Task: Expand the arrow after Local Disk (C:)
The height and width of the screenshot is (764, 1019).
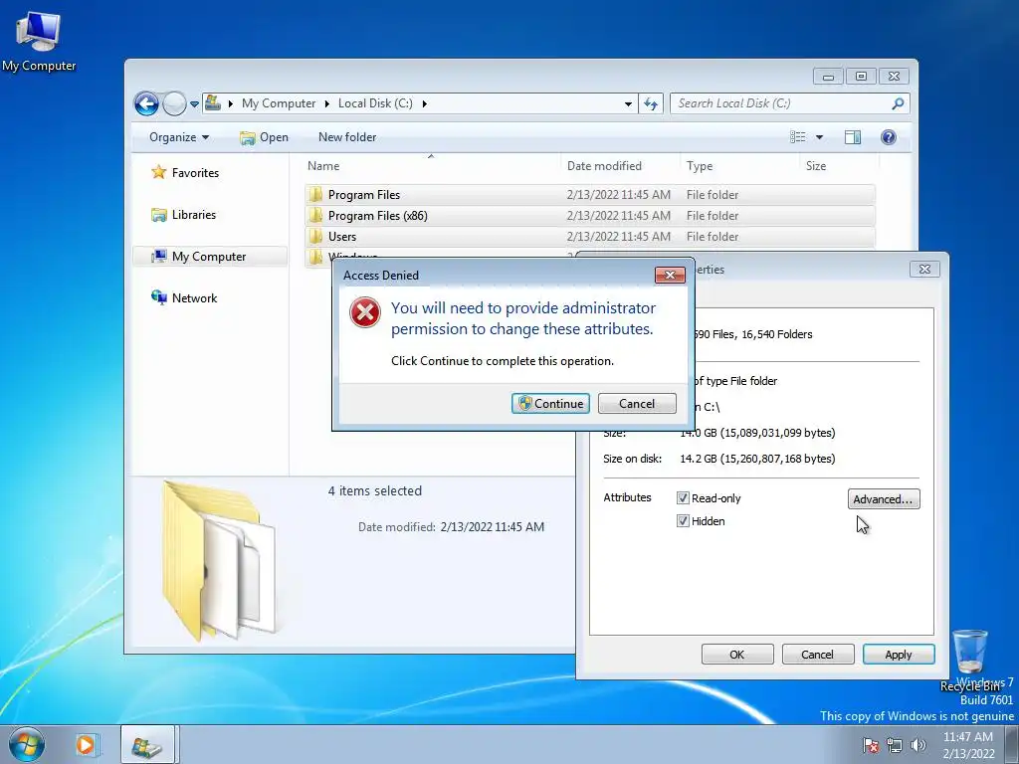Action: pos(424,103)
